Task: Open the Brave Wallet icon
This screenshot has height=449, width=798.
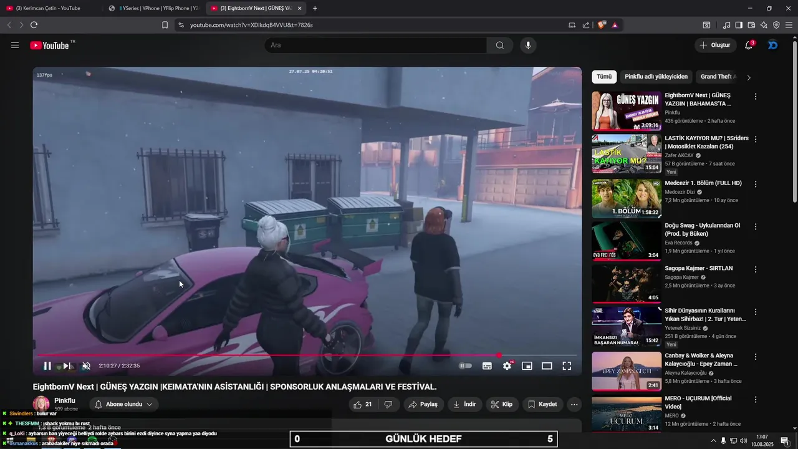Action: coord(751,25)
